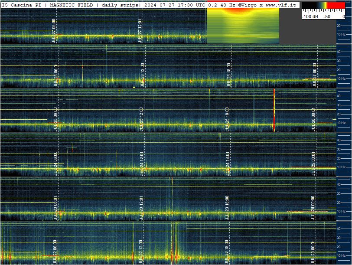
Task: Click the red vertical spike on July 25 strip
Action: (274, 111)
